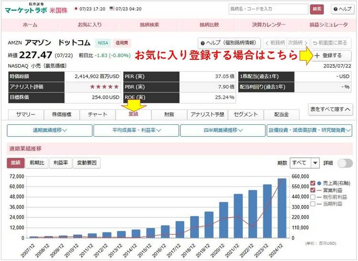Toggle the 詳細 switch

click(345, 163)
